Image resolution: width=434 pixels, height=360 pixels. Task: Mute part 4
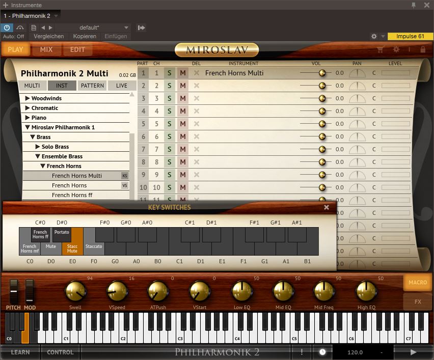click(x=183, y=111)
